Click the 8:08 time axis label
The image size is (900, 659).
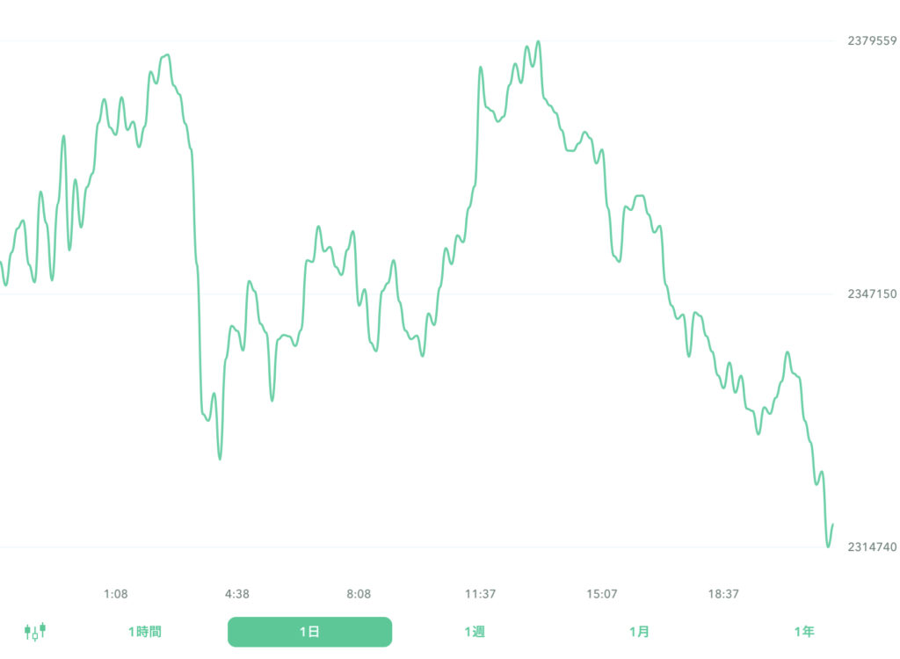pos(359,594)
